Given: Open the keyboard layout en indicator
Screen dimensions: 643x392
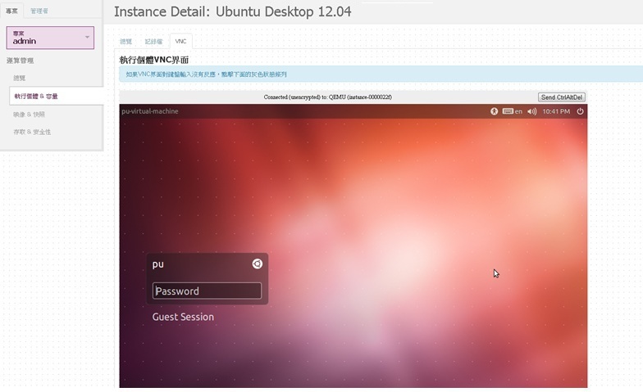Looking at the screenshot, I should (x=512, y=111).
